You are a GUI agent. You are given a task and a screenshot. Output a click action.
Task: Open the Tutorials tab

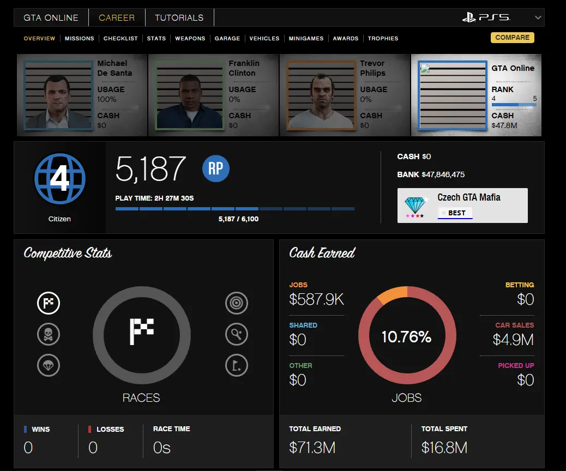click(179, 17)
